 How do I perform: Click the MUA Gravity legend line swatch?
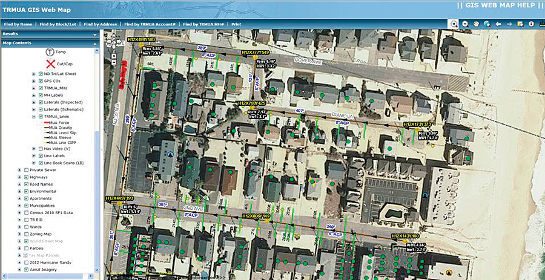click(x=46, y=128)
